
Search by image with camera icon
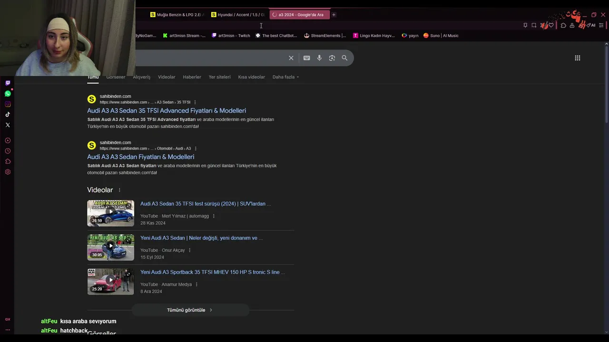click(332, 58)
